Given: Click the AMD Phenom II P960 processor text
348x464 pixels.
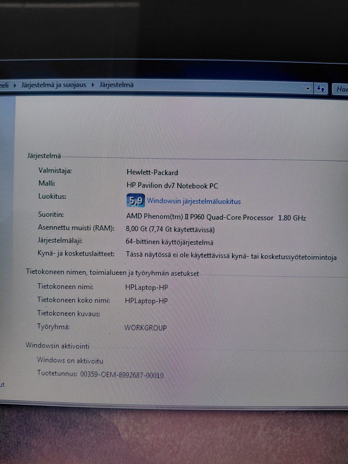Looking at the screenshot, I should [216, 217].
